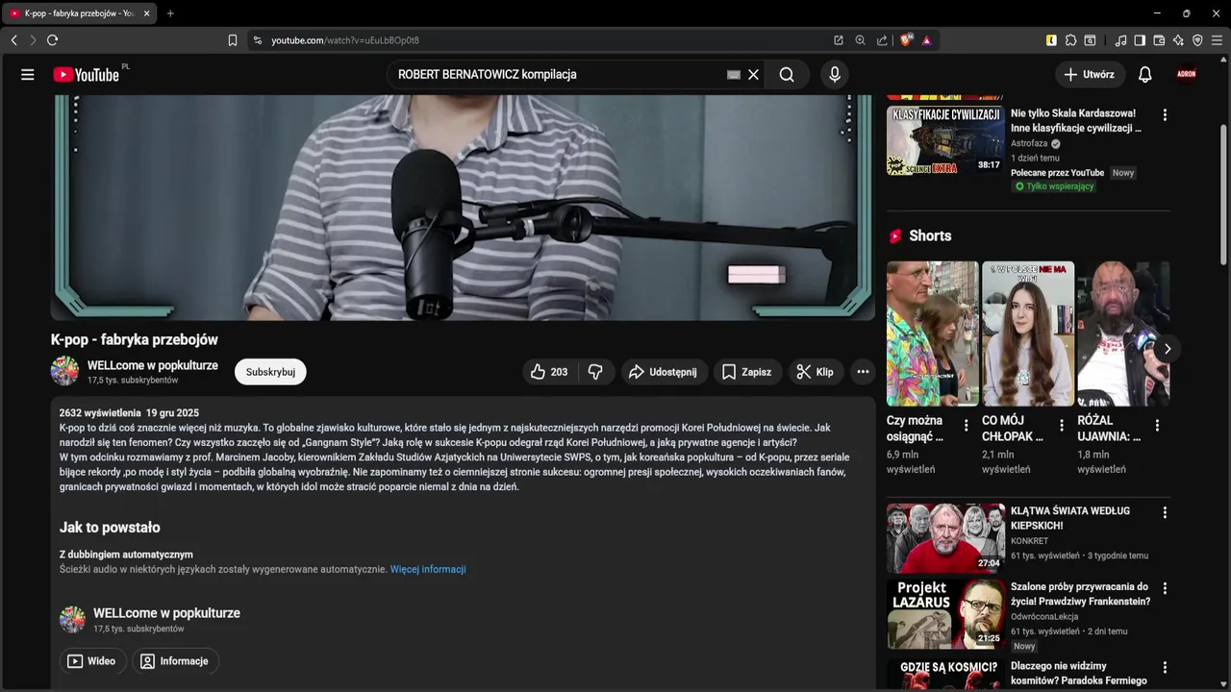
Task: Open Leo AI sparkle icon
Action: coord(1178,40)
